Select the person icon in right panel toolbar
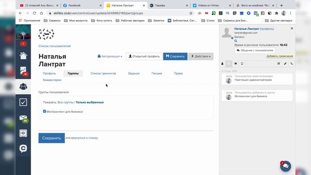This screenshot has height=175, width=311. 223,64
